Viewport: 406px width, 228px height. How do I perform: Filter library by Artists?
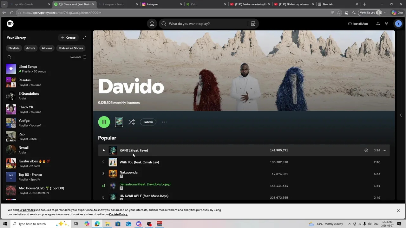[31, 48]
